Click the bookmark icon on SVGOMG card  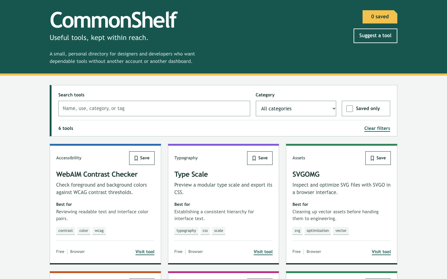click(x=372, y=158)
